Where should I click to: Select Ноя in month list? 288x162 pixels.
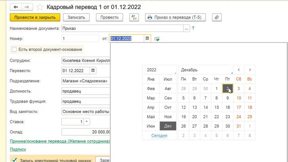(x=168, y=117)
